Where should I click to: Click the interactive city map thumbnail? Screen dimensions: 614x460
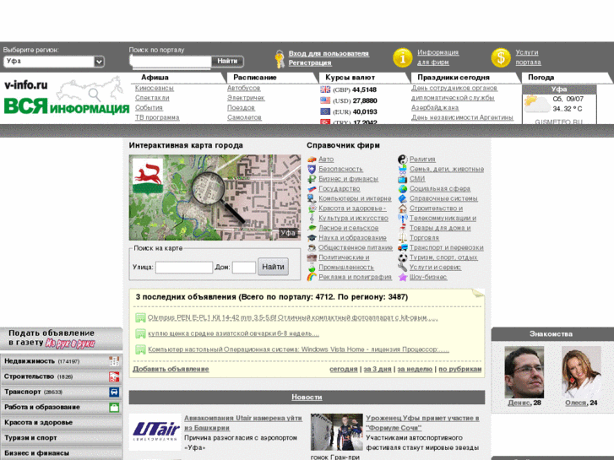click(215, 198)
